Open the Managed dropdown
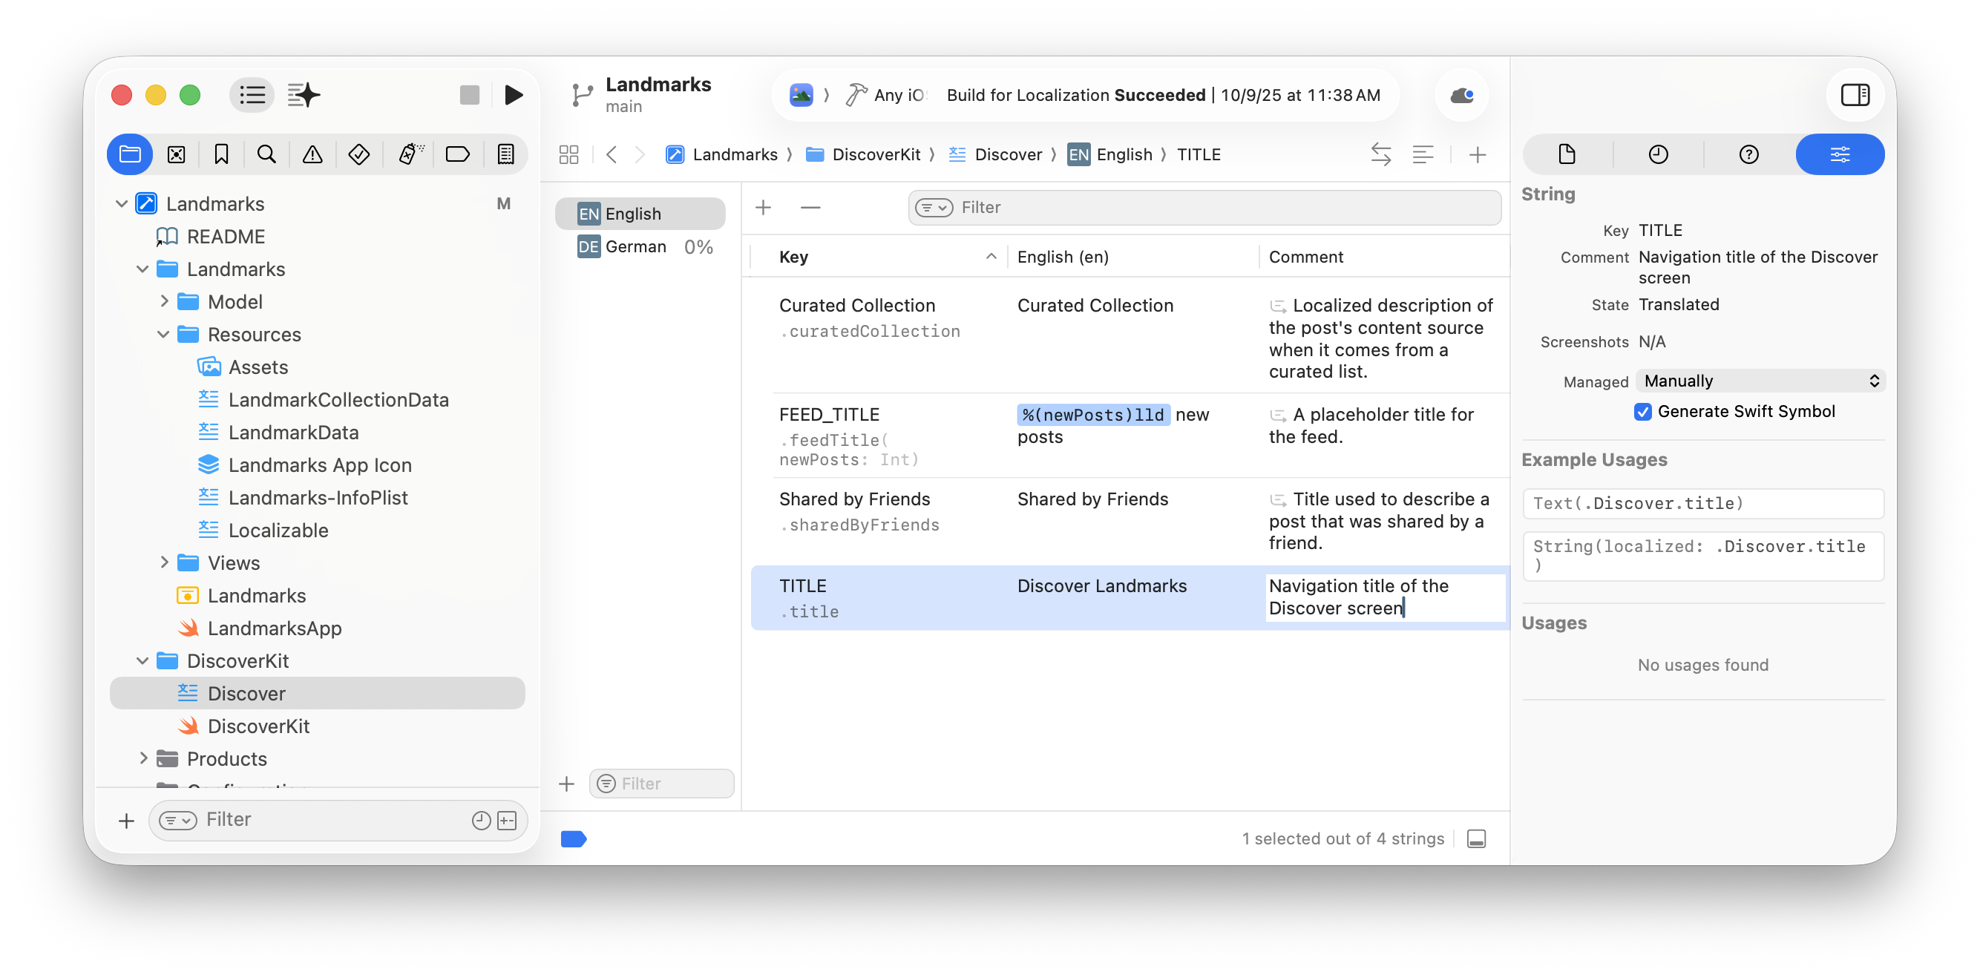The image size is (1980, 975). (1761, 381)
